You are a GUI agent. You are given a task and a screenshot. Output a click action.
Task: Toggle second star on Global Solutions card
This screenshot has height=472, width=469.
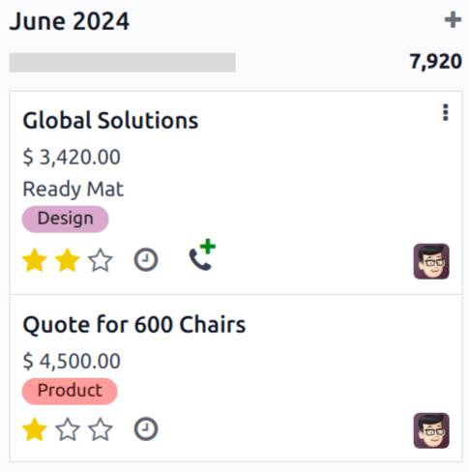point(68,259)
